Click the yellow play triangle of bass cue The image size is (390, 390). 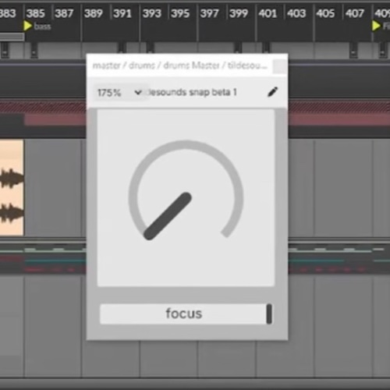[27, 26]
